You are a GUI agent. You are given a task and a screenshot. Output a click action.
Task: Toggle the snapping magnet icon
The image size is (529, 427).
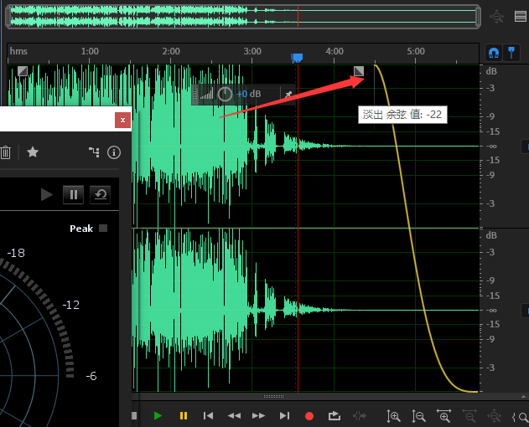(494, 53)
